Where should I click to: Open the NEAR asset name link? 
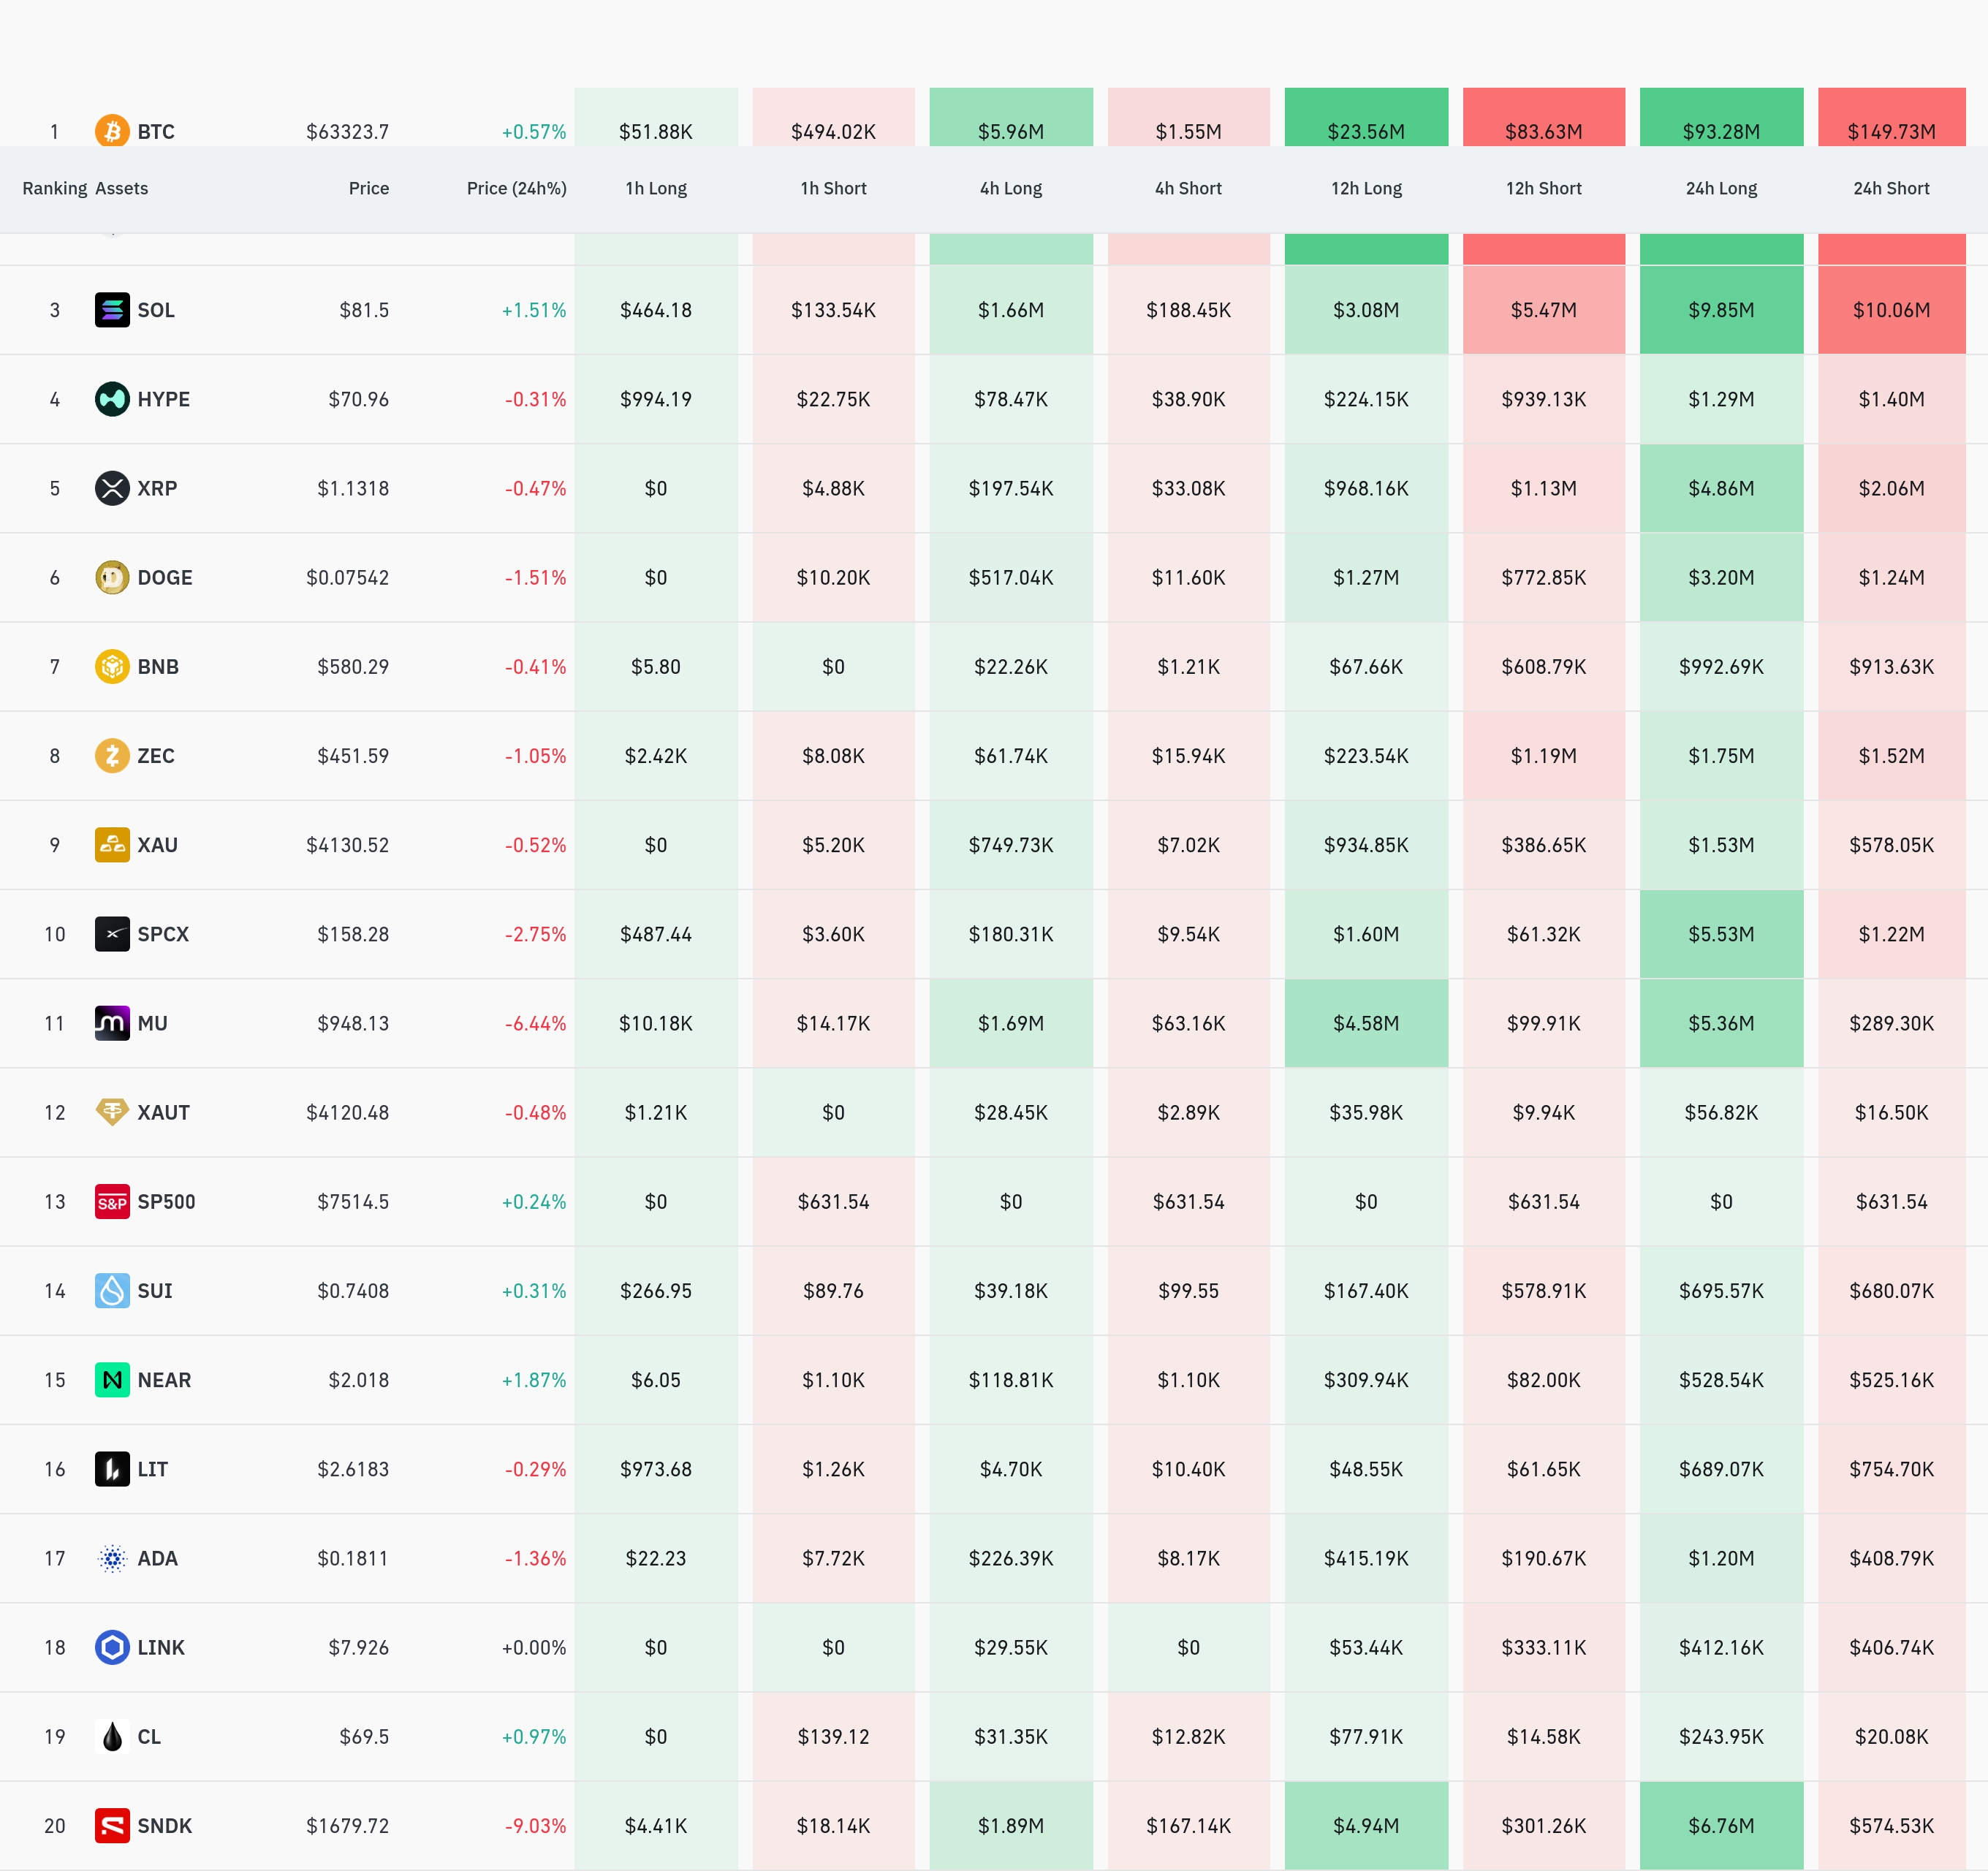pyautogui.click(x=164, y=1380)
